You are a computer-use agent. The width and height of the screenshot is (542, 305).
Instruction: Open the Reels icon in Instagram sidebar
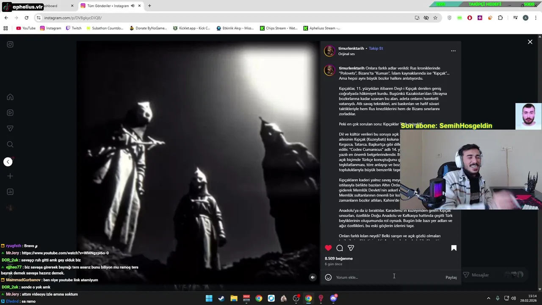10,113
